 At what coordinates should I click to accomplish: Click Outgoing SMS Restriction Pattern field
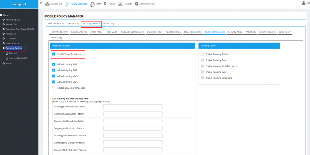click(x=133, y=150)
